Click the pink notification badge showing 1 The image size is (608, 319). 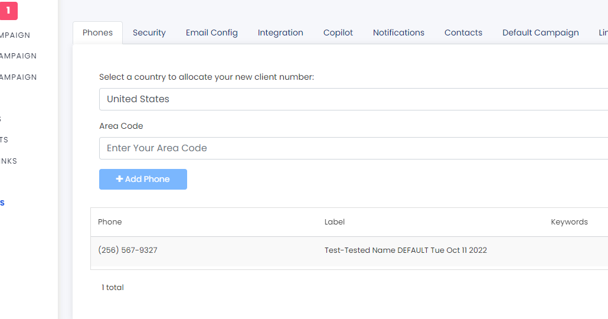8,11
